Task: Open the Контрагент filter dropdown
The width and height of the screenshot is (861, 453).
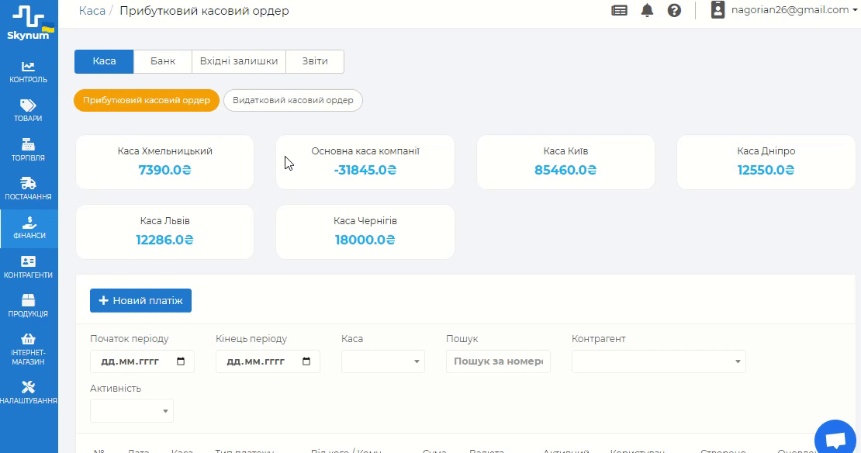Action: [x=659, y=361]
